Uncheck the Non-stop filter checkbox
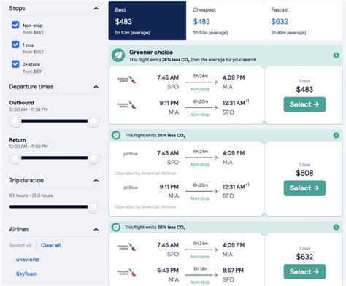The height and width of the screenshot is (286, 346). click(15, 25)
